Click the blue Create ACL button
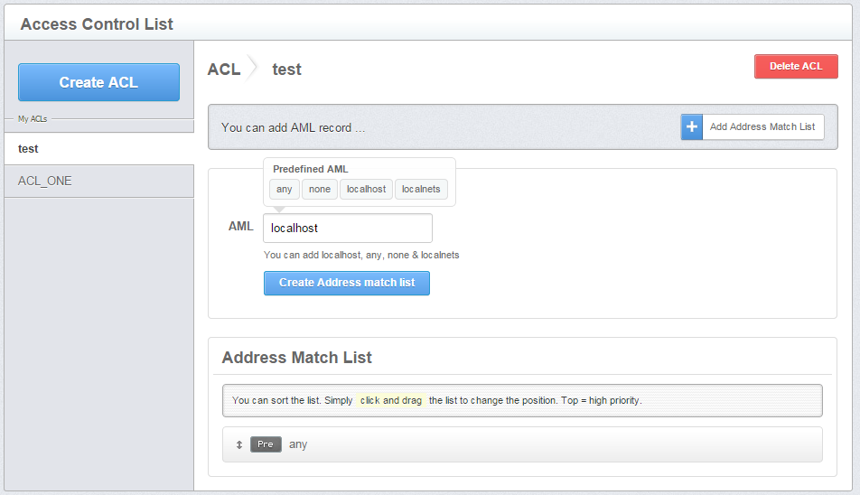The height and width of the screenshot is (495, 860). pos(98,82)
